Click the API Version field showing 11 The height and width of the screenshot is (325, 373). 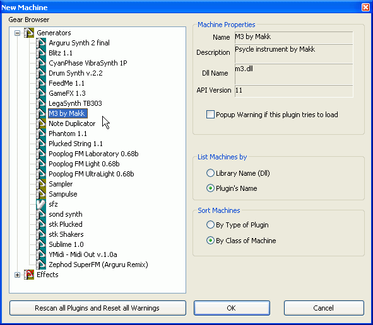point(293,91)
